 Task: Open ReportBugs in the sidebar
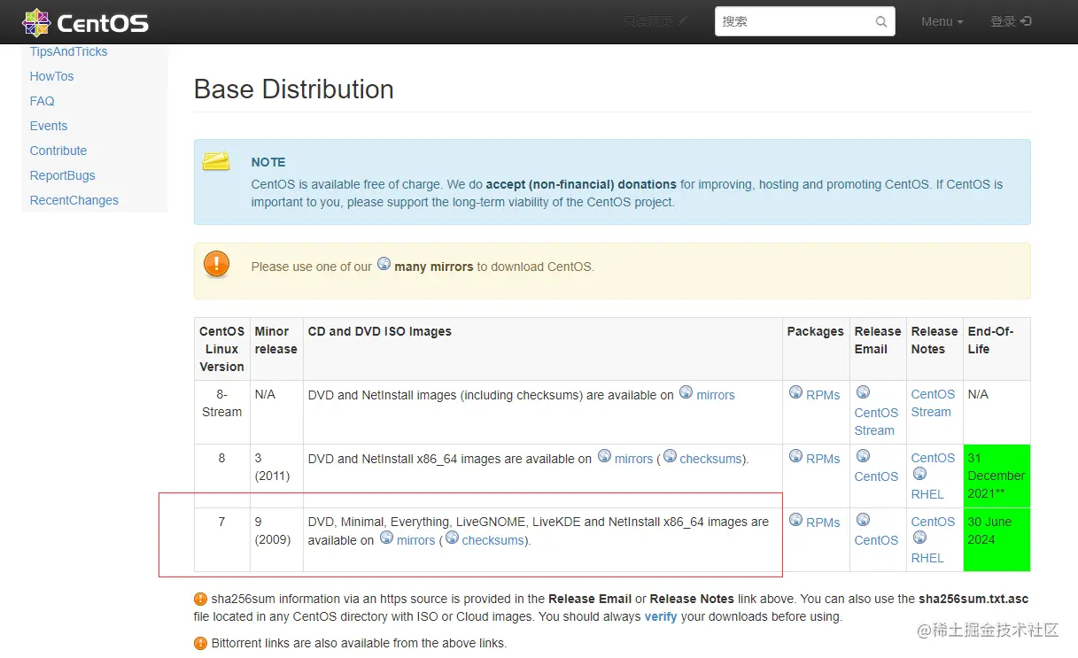point(62,175)
